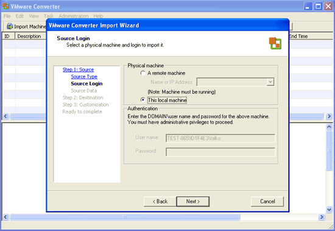Select the 'This local machine' radio button

tap(143, 100)
